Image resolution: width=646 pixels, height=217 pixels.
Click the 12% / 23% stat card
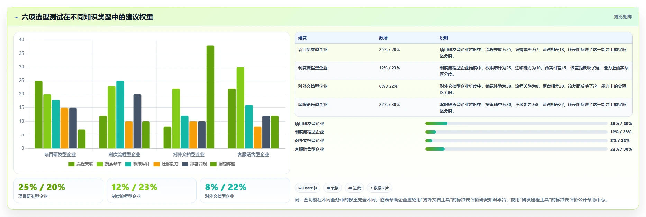click(x=152, y=190)
